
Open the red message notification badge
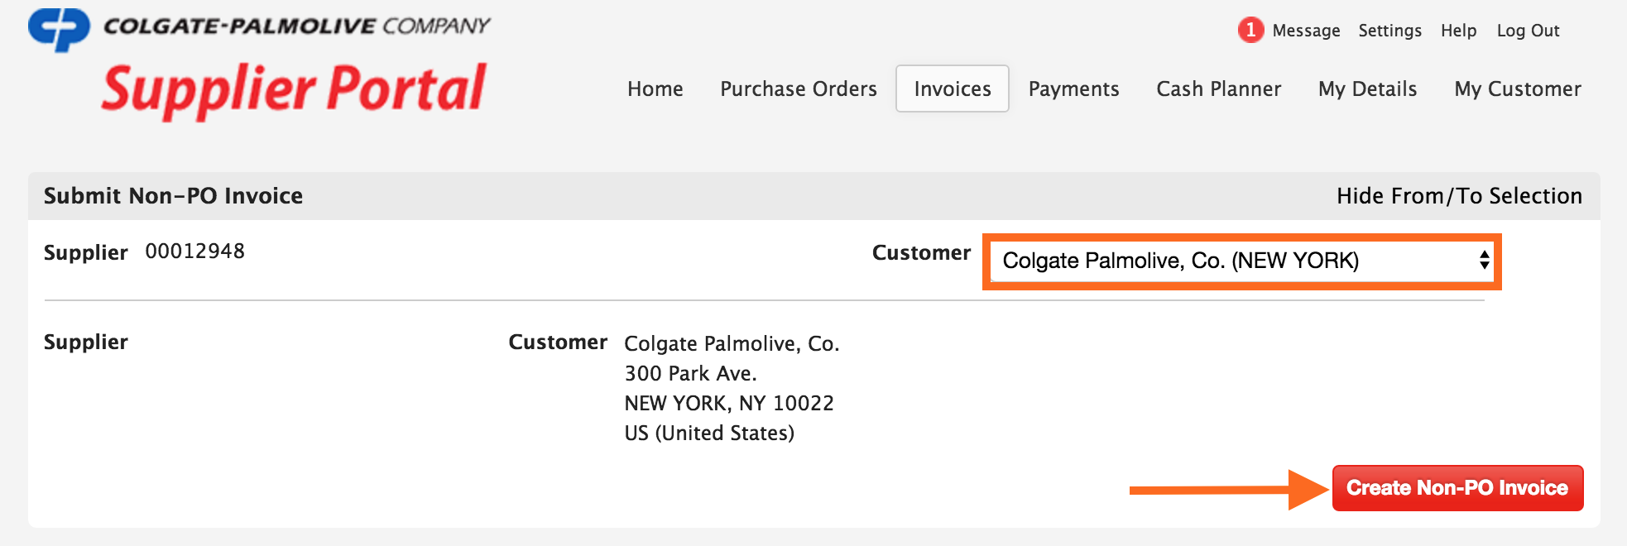point(1250,31)
